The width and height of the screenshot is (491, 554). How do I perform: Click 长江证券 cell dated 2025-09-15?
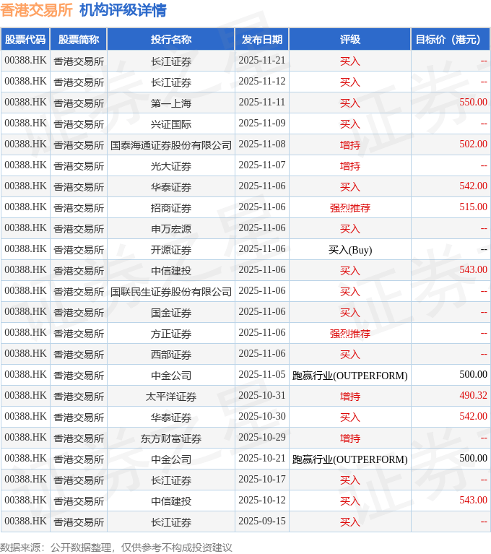pos(171,522)
